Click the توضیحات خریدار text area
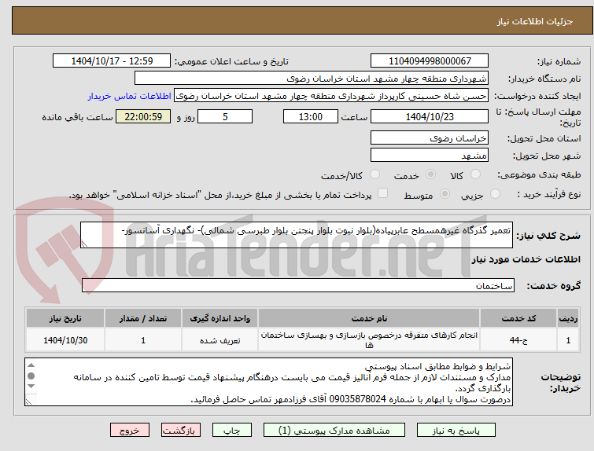The width and height of the screenshot is (594, 451). pos(268,382)
